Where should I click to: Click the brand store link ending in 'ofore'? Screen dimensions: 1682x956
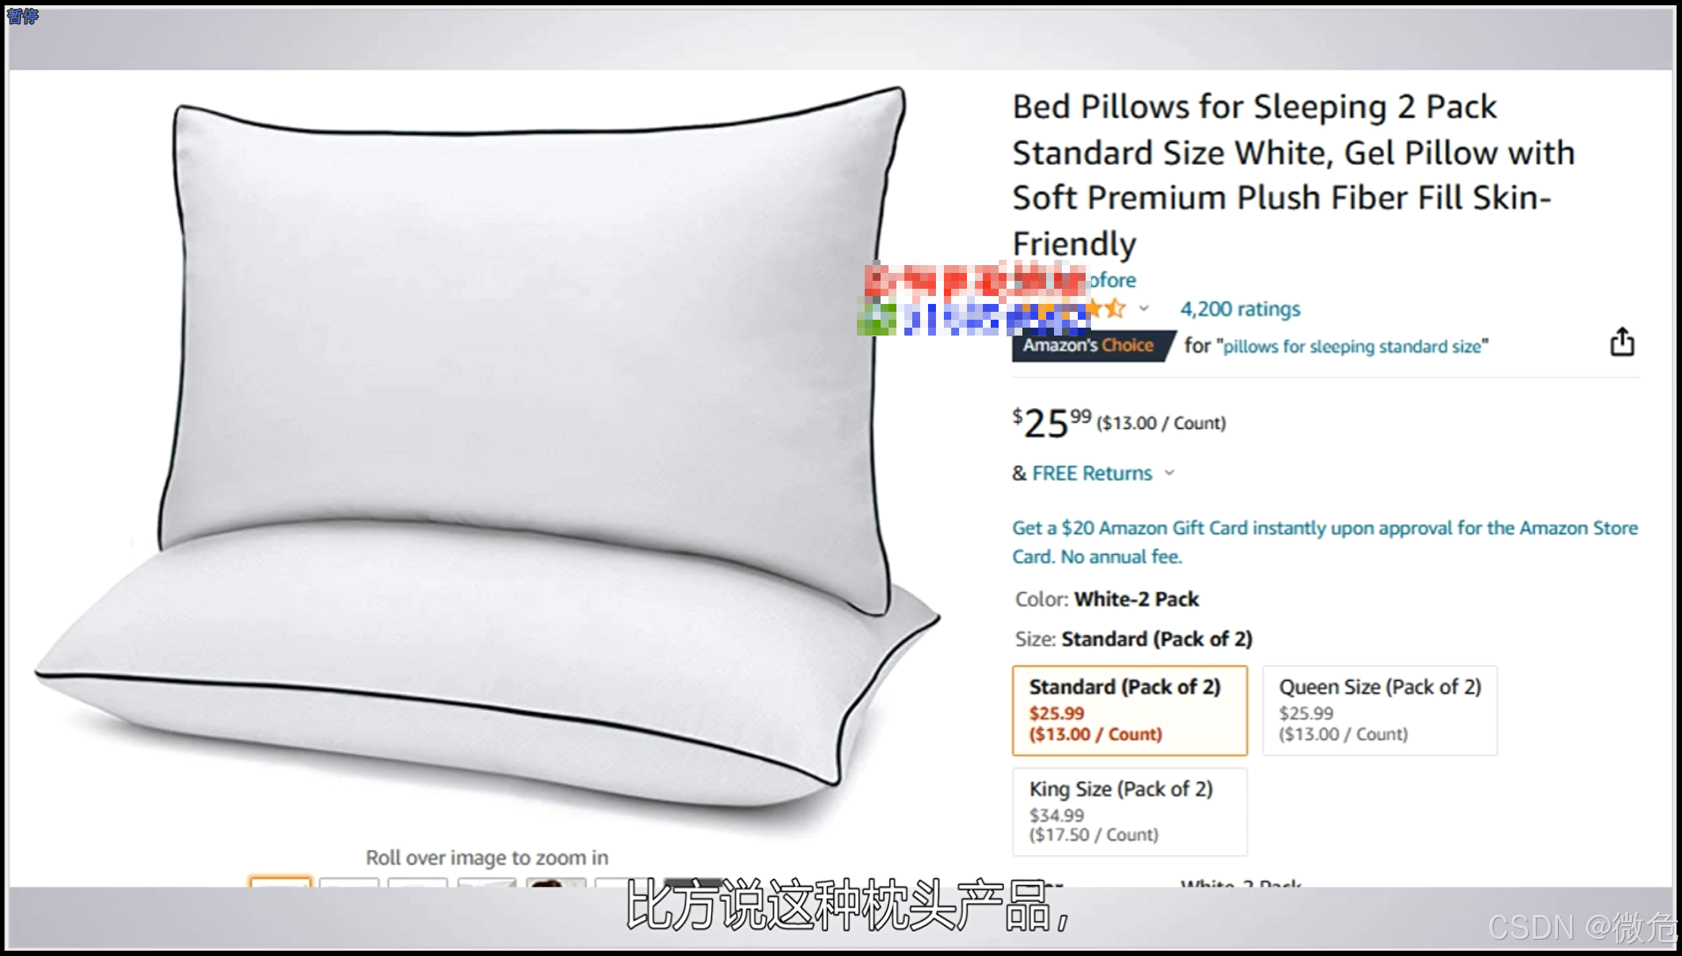click(x=1111, y=280)
